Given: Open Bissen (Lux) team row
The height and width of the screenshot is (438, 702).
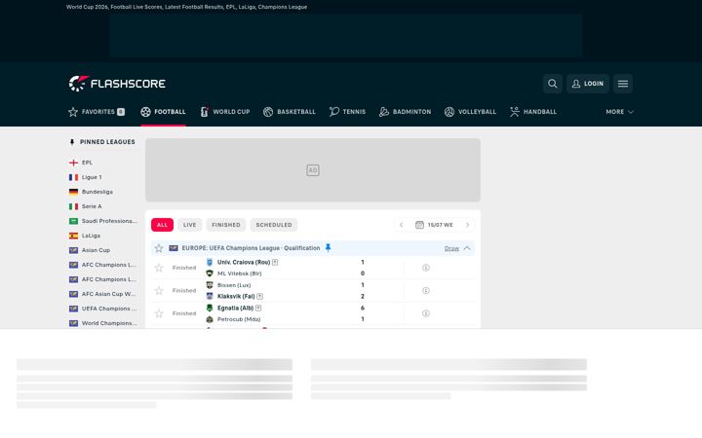Looking at the screenshot, I should click(x=234, y=285).
